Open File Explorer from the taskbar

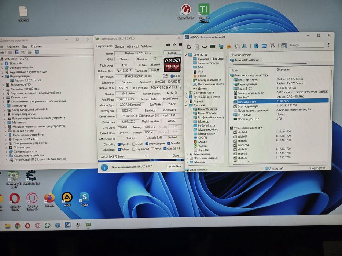click(x=8, y=226)
